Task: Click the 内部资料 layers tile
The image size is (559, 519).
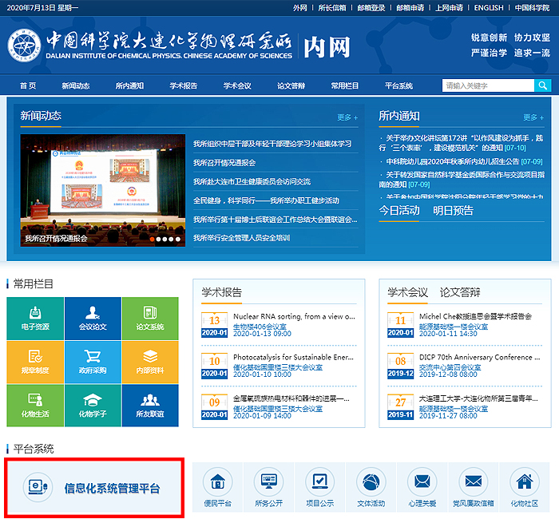Action: coord(150,361)
